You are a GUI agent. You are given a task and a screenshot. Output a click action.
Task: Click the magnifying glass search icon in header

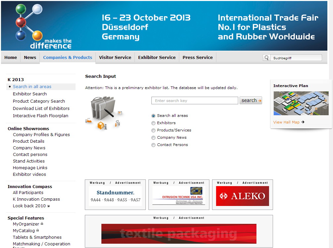(x=266, y=58)
